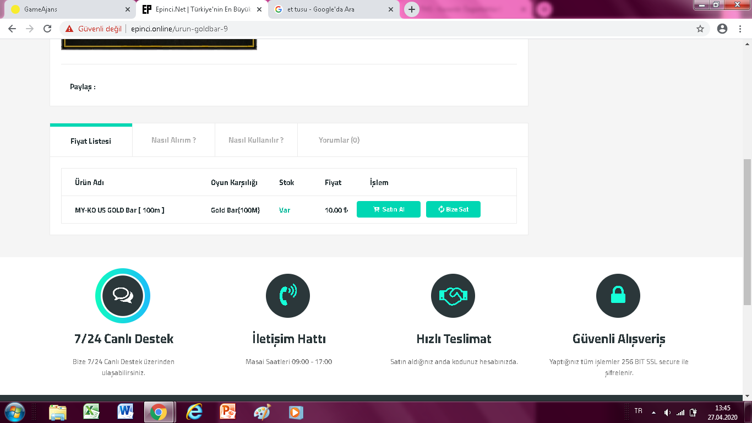Click the Güvenli Alışveriş padlock icon
Screen dimensions: 752x423
618,296
